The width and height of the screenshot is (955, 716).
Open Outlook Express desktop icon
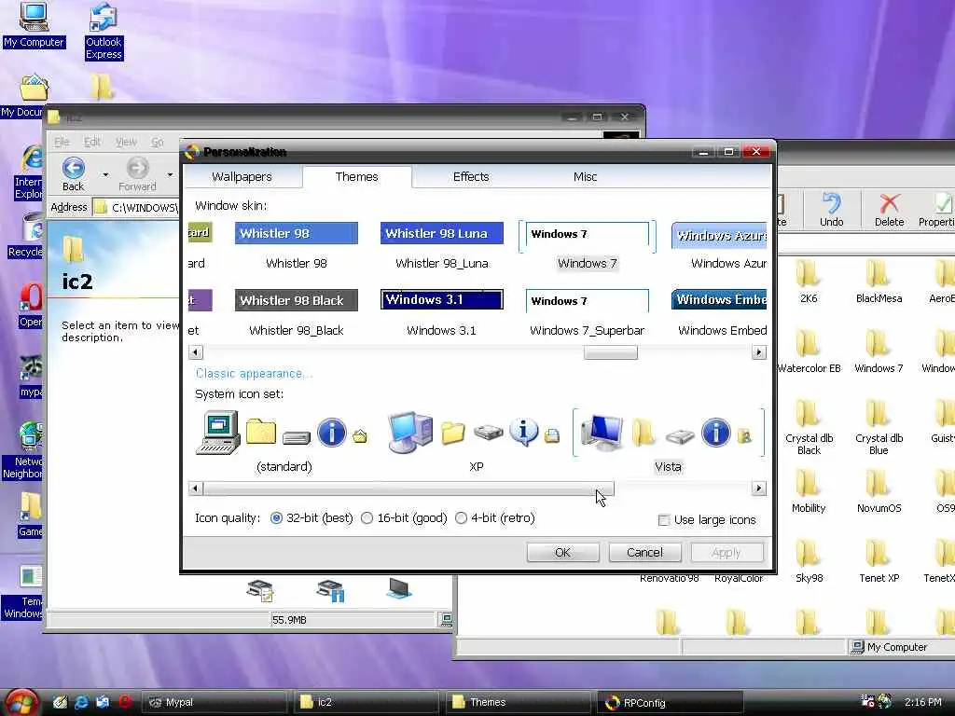[104, 32]
